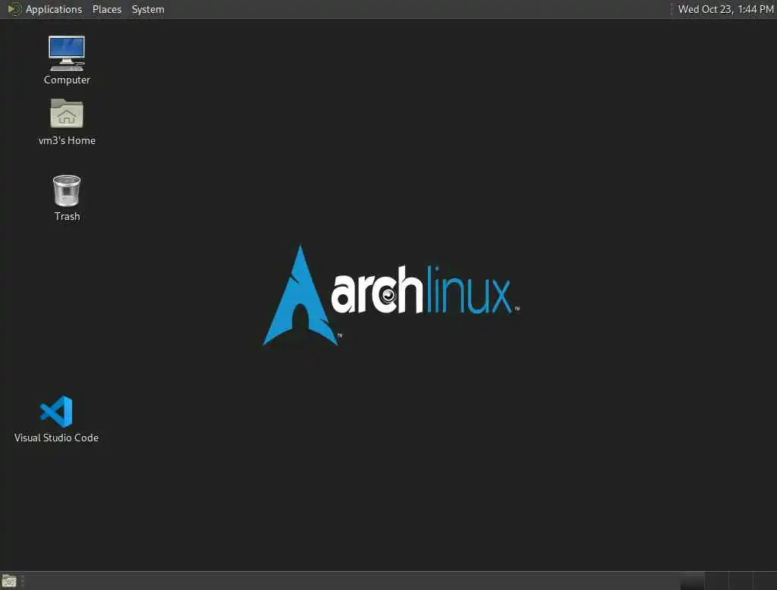The image size is (777, 590).
Task: Open the Applications menu
Action: click(54, 9)
